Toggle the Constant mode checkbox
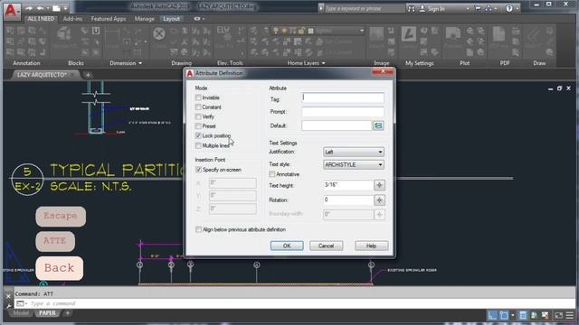Image resolution: width=579 pixels, height=325 pixels. [198, 107]
